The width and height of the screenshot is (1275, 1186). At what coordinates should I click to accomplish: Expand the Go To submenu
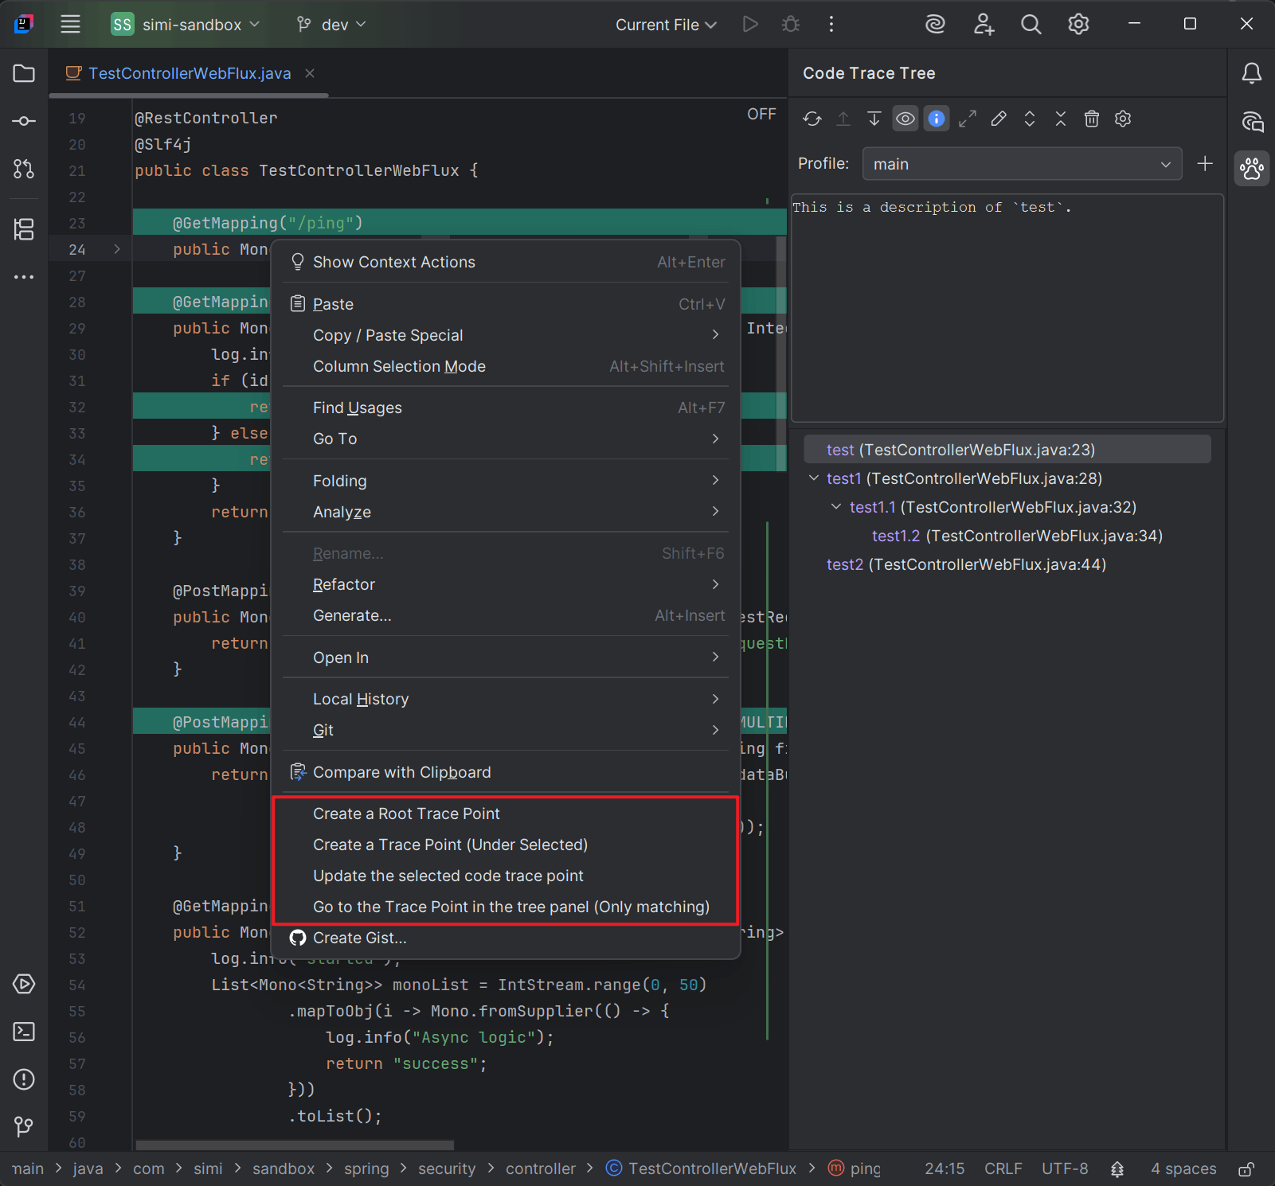[506, 439]
